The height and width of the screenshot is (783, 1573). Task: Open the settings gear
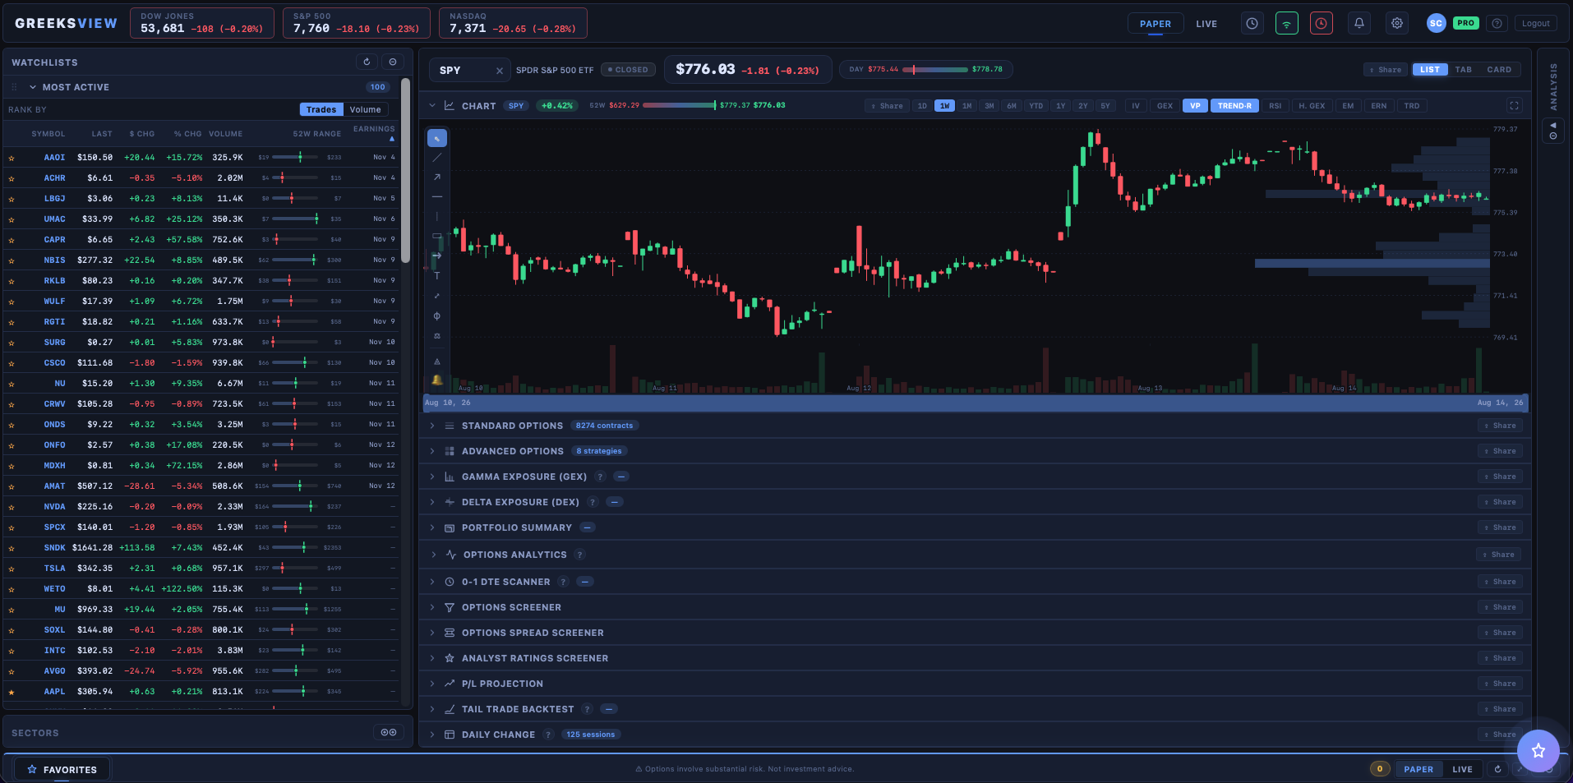[x=1397, y=24]
